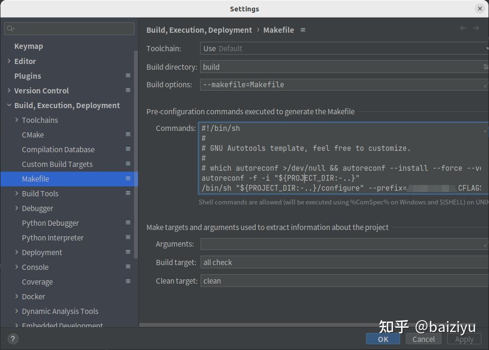
Task: Click the forward navigation arrow at top right
Action: pos(476,28)
